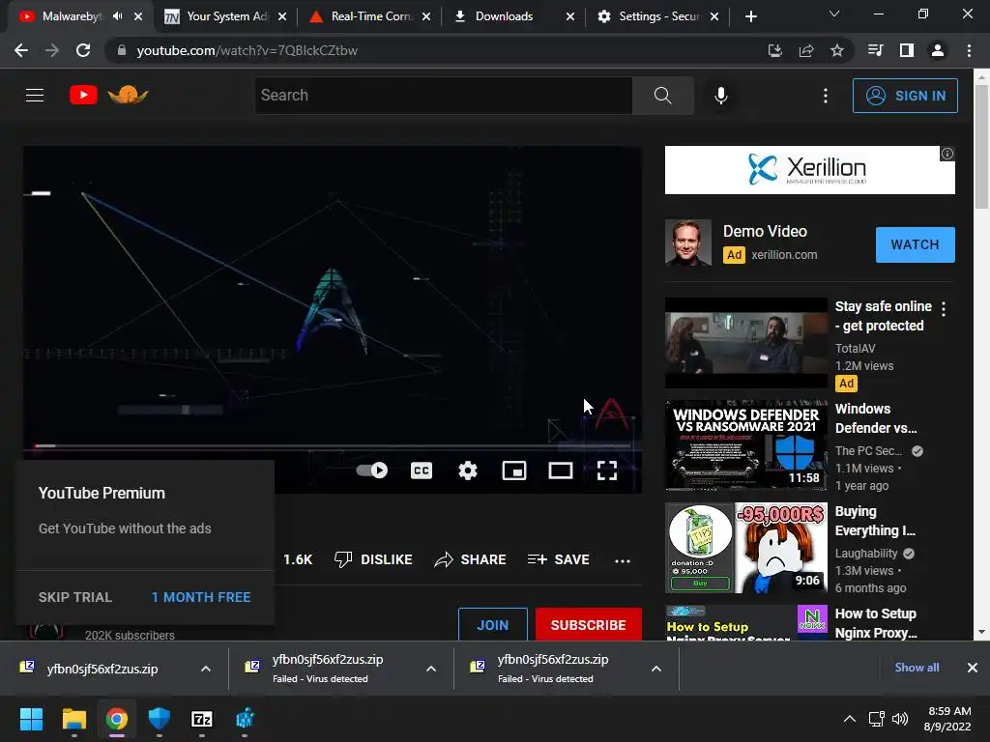Show all downloads
990x742 pixels.
click(x=917, y=668)
